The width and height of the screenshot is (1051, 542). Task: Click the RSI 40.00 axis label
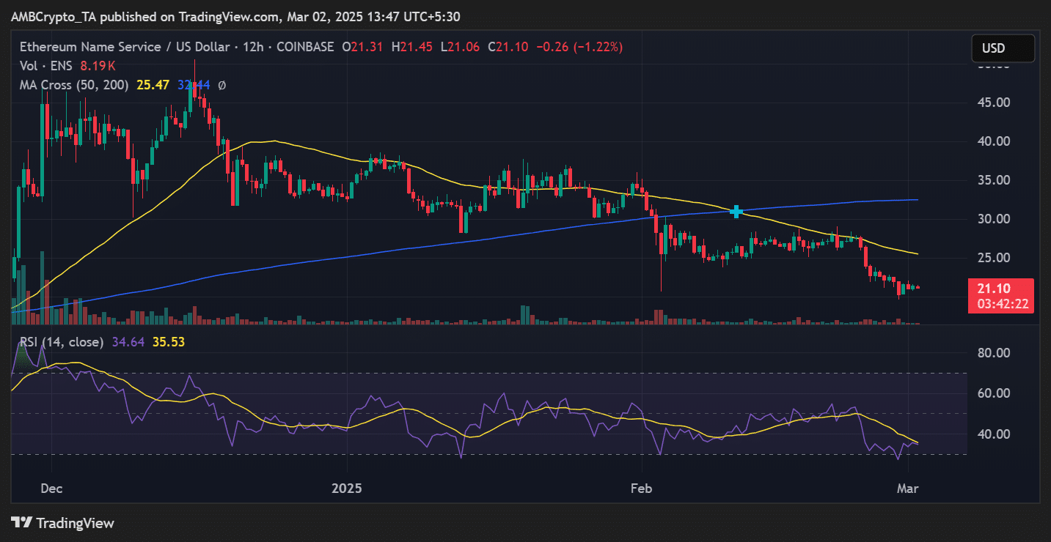(x=994, y=434)
